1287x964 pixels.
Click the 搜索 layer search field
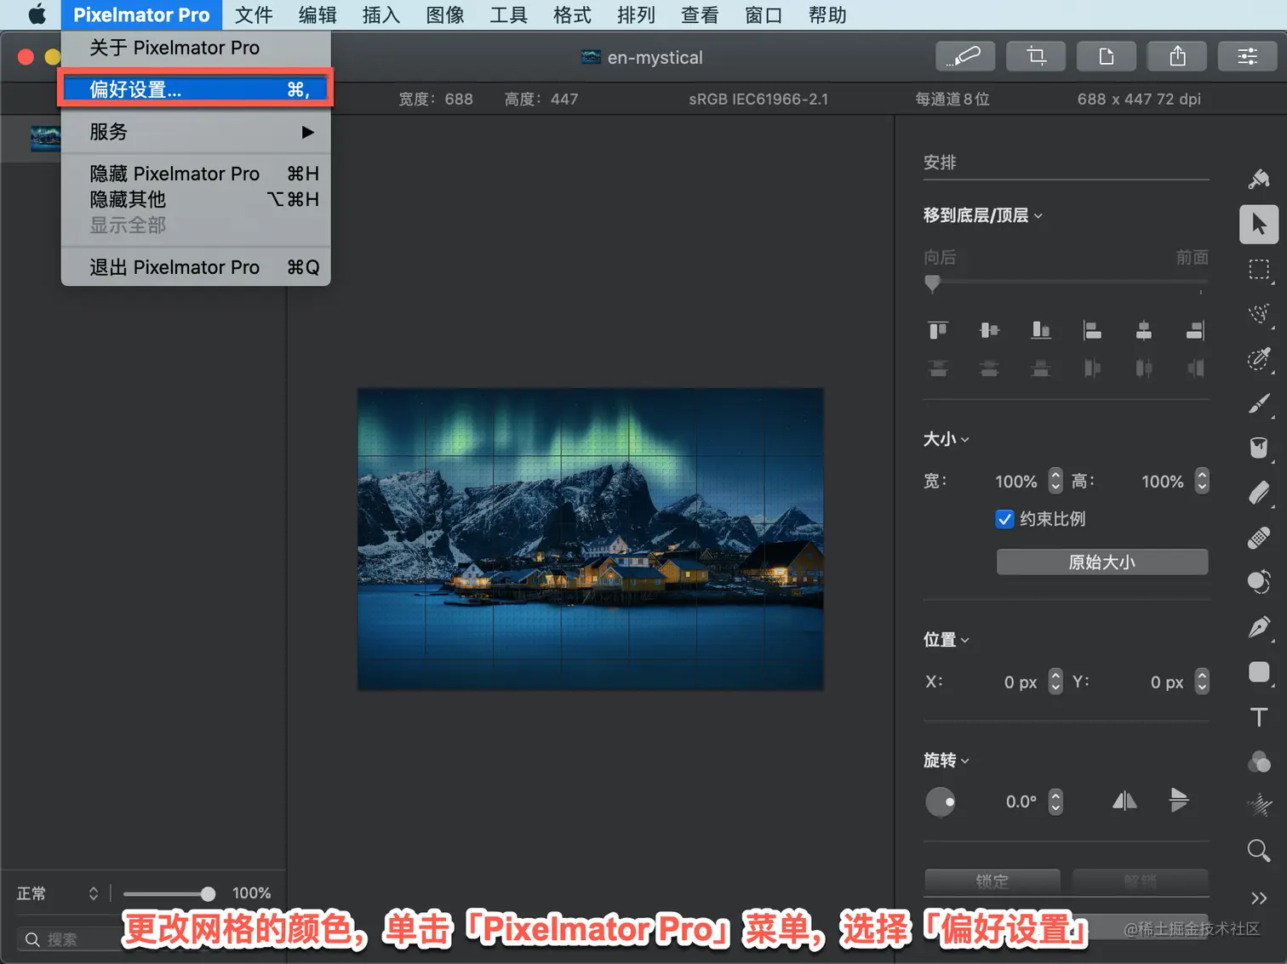tap(71, 939)
